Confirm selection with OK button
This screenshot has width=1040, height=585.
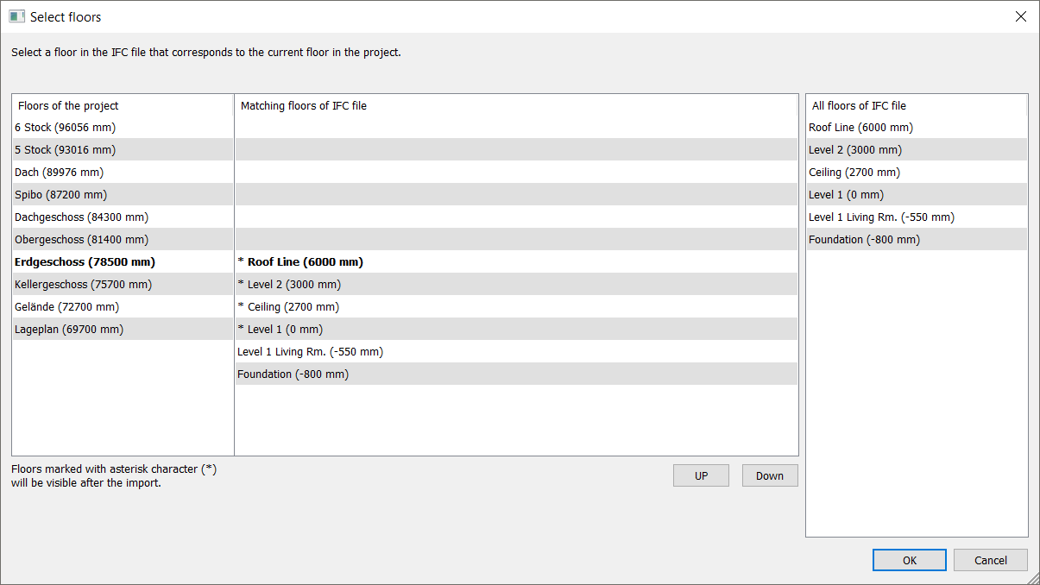click(910, 560)
